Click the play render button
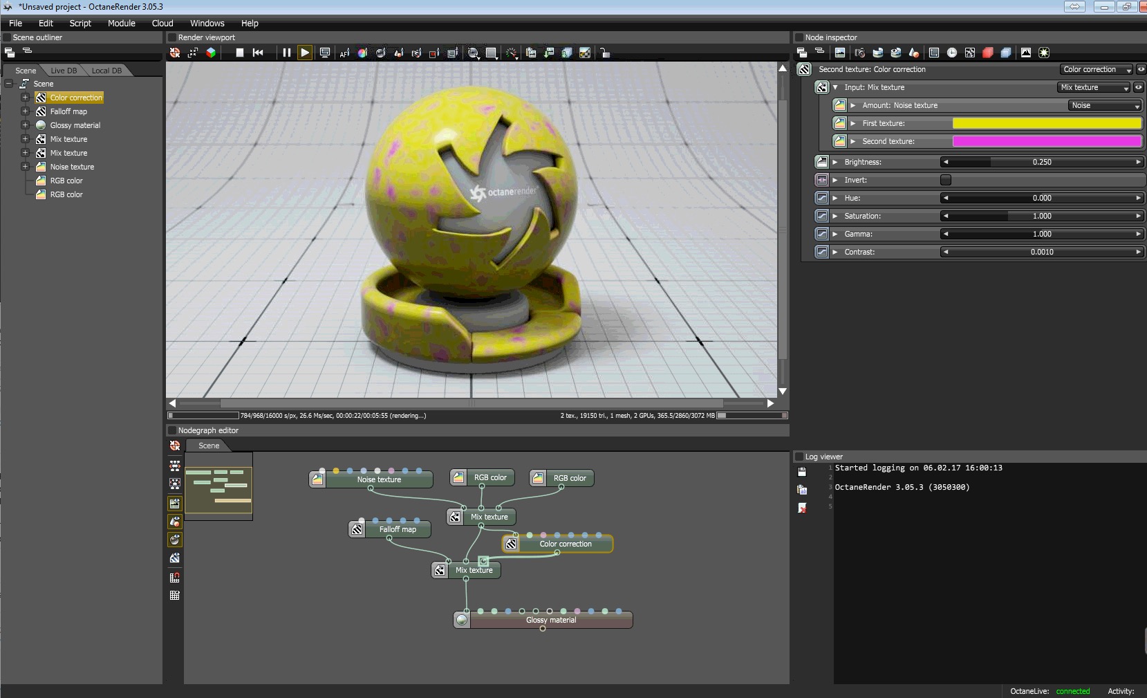Screen dimensions: 1147x698 (x=304, y=53)
